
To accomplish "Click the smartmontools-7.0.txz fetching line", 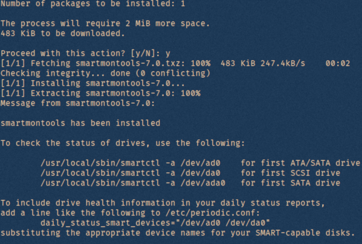I will 175,63.
